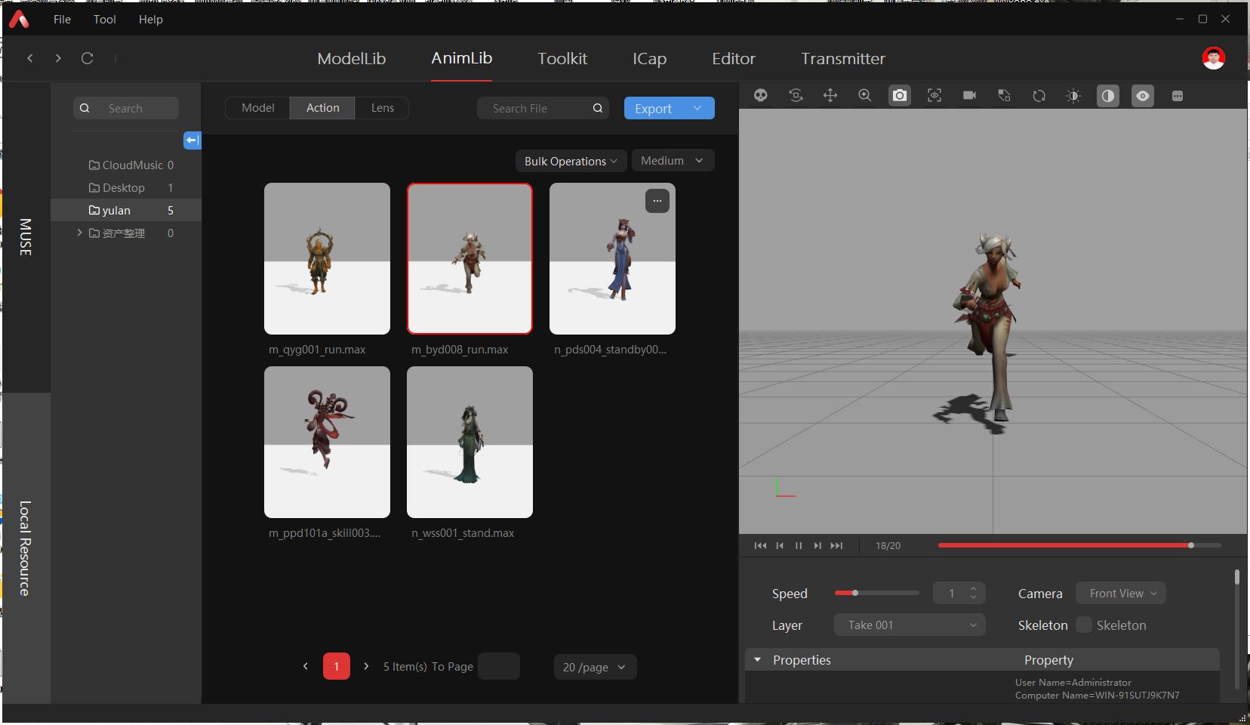Click the magnifier icon in Search File box
This screenshot has height=725, width=1250.
click(598, 108)
